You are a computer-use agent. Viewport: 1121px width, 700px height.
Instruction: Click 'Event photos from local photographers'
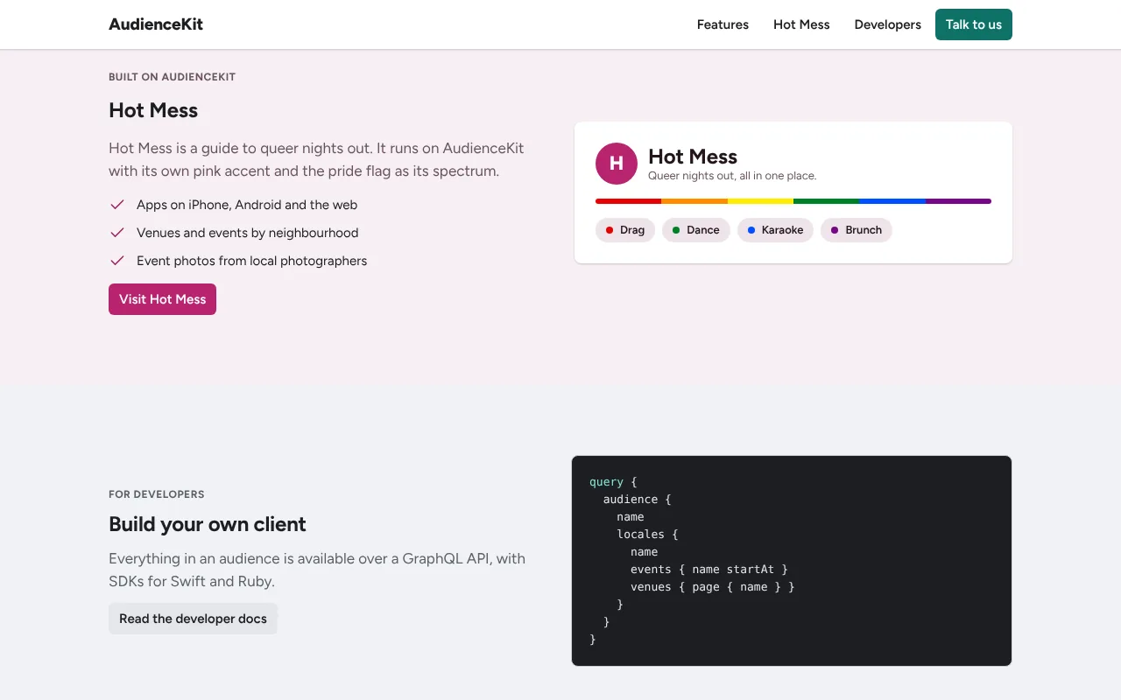(252, 261)
